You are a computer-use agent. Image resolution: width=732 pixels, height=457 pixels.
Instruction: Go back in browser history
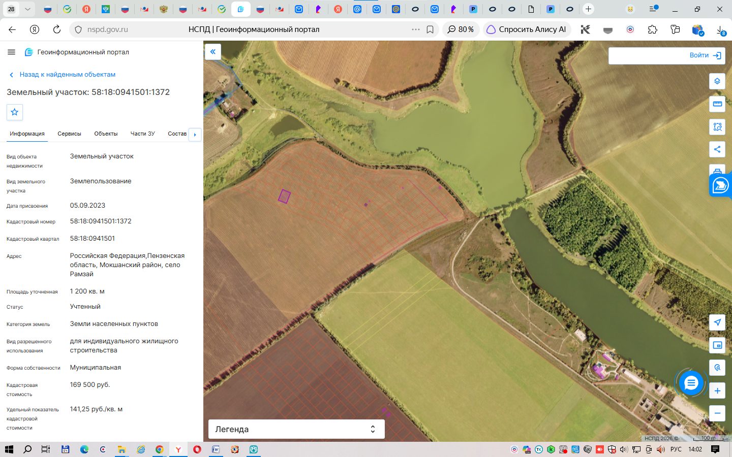pos(12,29)
